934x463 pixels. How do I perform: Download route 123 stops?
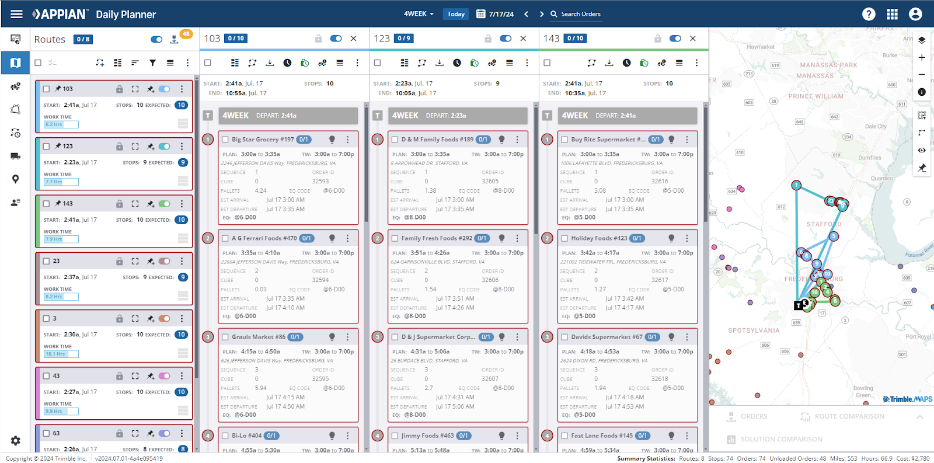(440, 62)
